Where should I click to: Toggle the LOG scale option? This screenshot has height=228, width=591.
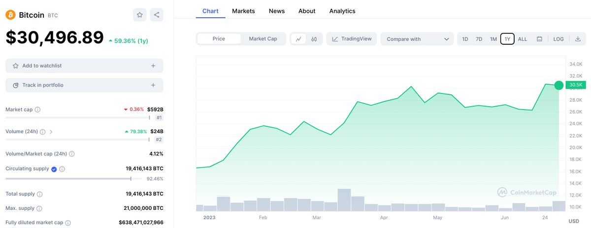558,39
